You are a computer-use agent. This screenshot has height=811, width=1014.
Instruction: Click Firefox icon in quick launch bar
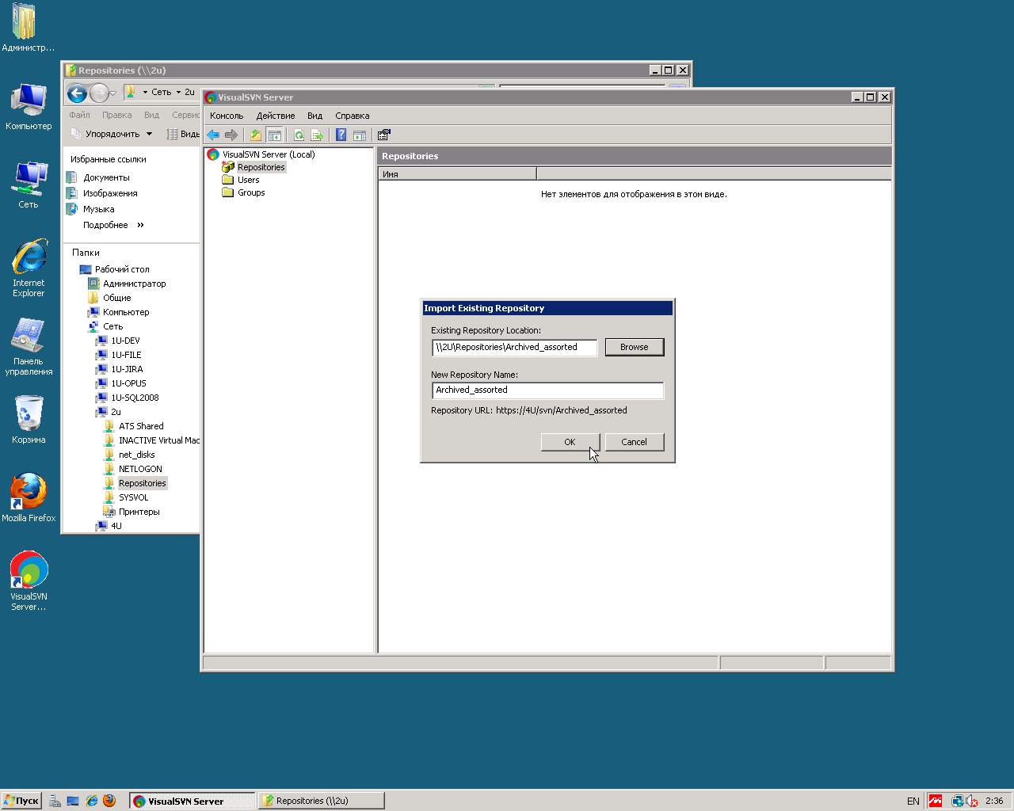point(109,801)
